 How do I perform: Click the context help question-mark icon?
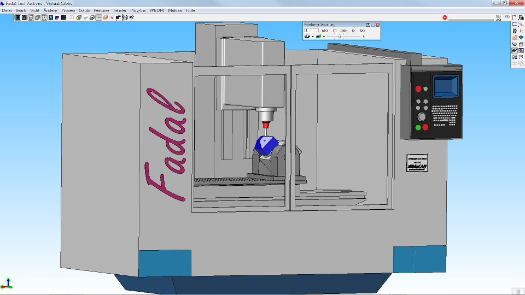tap(132, 17)
